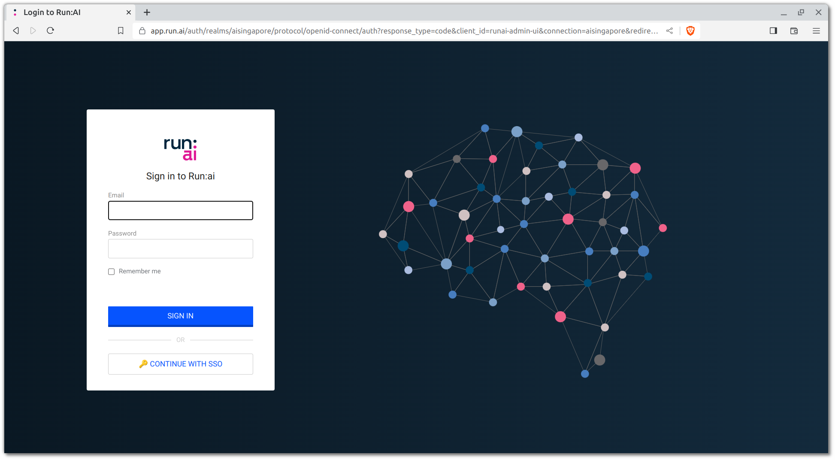This screenshot has height=460, width=835.
Task: Restore down the browser window
Action: pos(801,12)
